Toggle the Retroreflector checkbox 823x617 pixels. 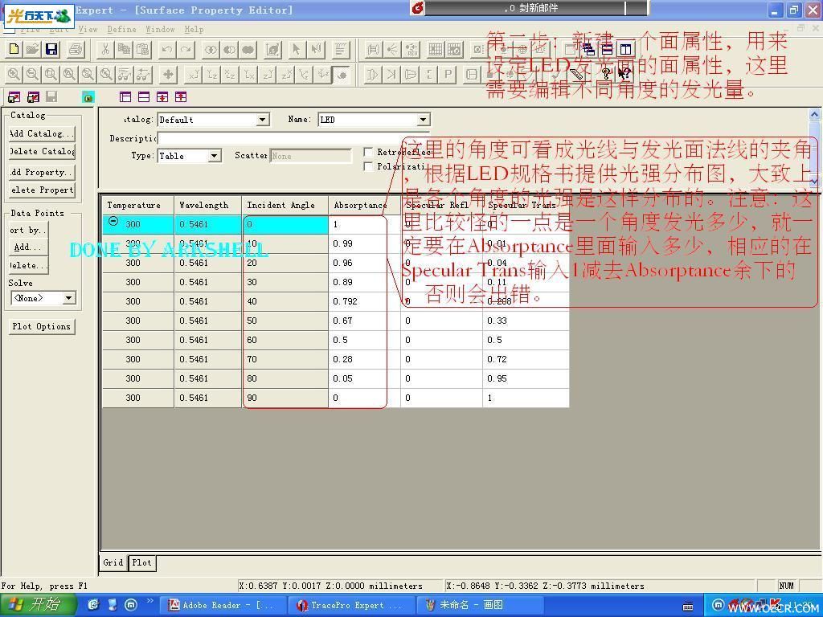tap(368, 152)
